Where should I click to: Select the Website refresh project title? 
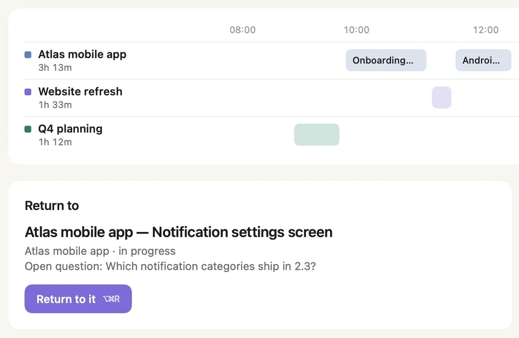[x=80, y=92]
